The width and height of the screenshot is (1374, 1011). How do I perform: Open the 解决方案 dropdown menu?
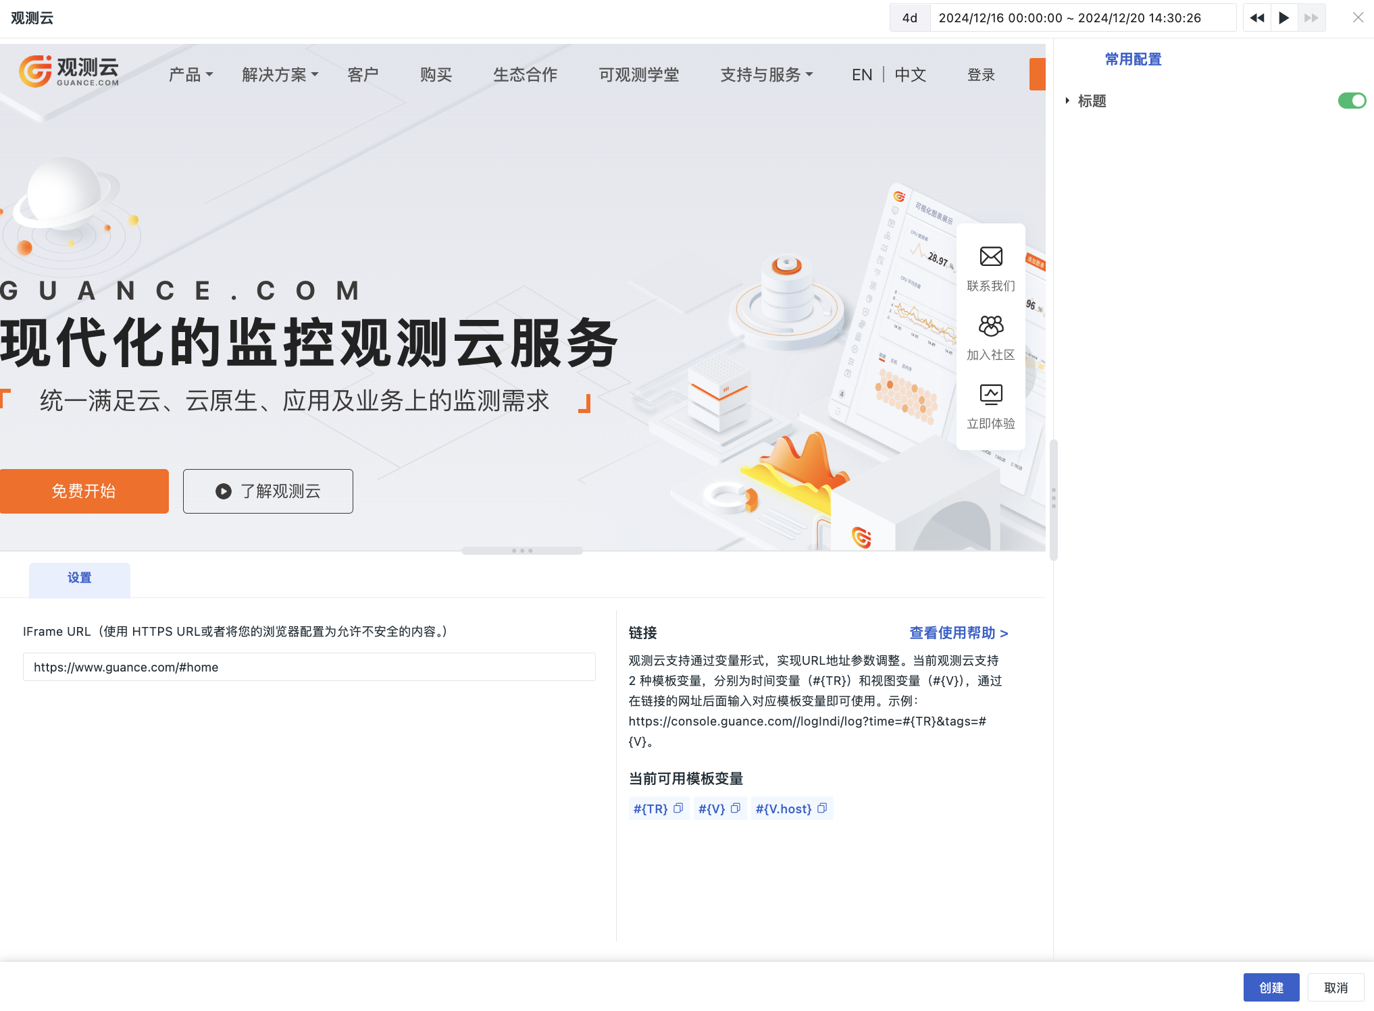coord(280,74)
